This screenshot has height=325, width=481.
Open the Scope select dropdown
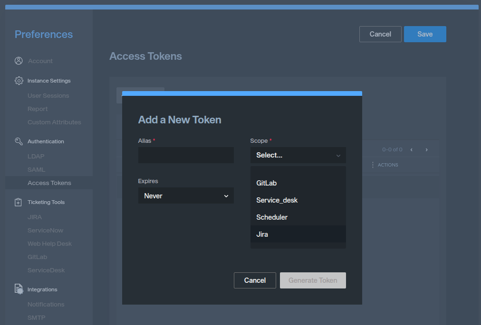click(x=298, y=155)
